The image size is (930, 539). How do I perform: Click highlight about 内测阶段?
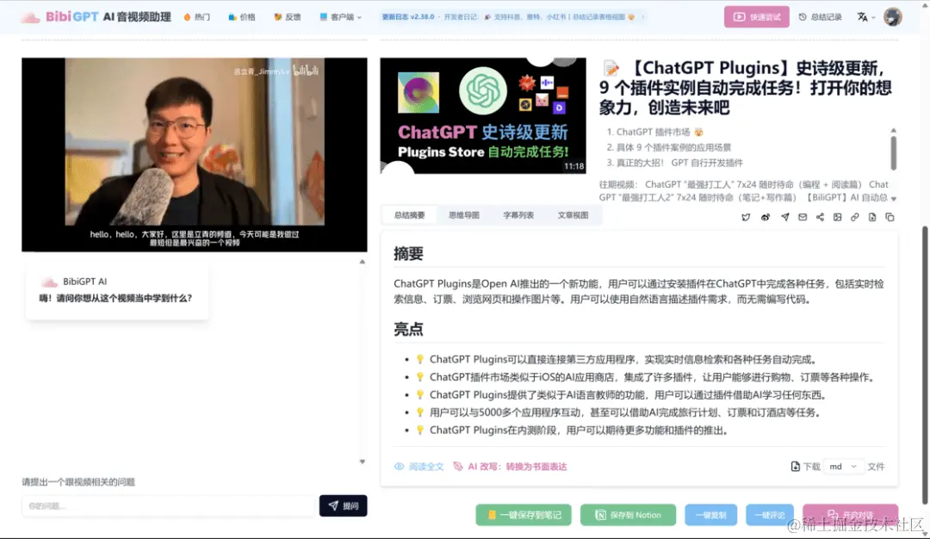point(579,430)
